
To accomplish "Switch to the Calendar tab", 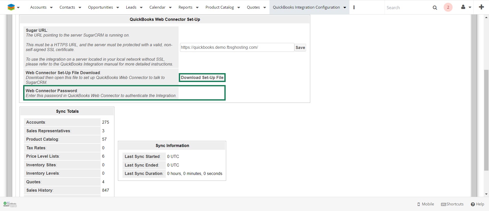I will click(x=157, y=7).
